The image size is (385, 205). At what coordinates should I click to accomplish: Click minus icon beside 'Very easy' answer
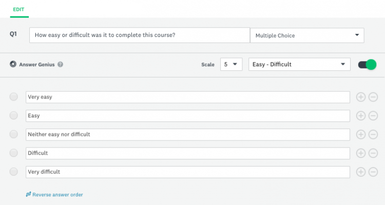click(373, 97)
